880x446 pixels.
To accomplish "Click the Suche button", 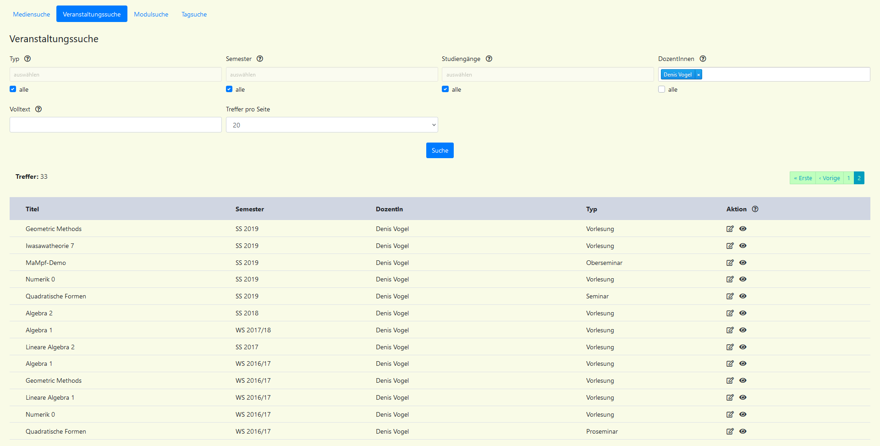I will [440, 150].
